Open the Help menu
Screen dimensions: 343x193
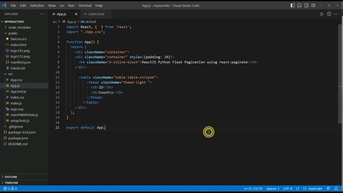point(99,5)
